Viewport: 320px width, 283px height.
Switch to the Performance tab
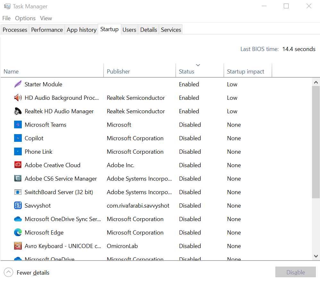coord(47,30)
